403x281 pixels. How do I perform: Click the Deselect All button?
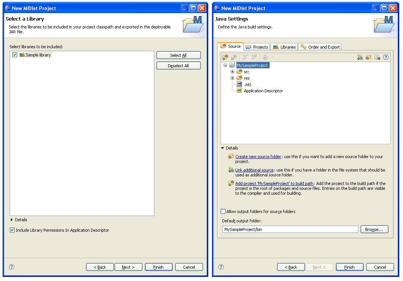tap(178, 66)
